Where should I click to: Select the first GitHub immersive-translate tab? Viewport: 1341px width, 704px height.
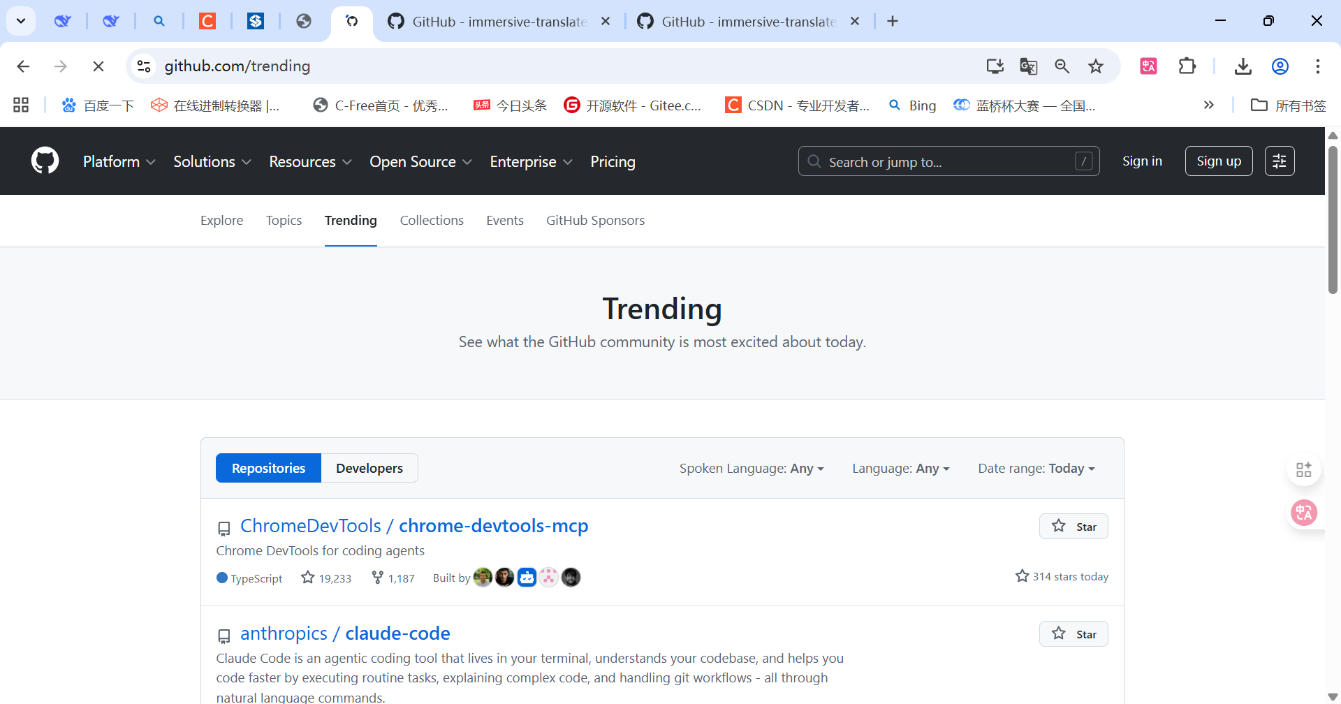point(499,22)
